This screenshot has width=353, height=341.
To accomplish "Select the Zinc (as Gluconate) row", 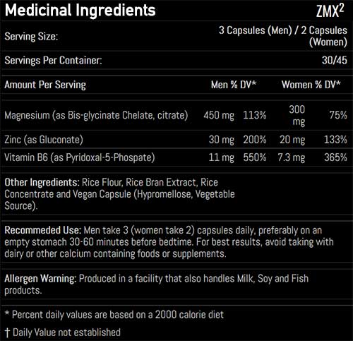I will (x=176, y=140).
